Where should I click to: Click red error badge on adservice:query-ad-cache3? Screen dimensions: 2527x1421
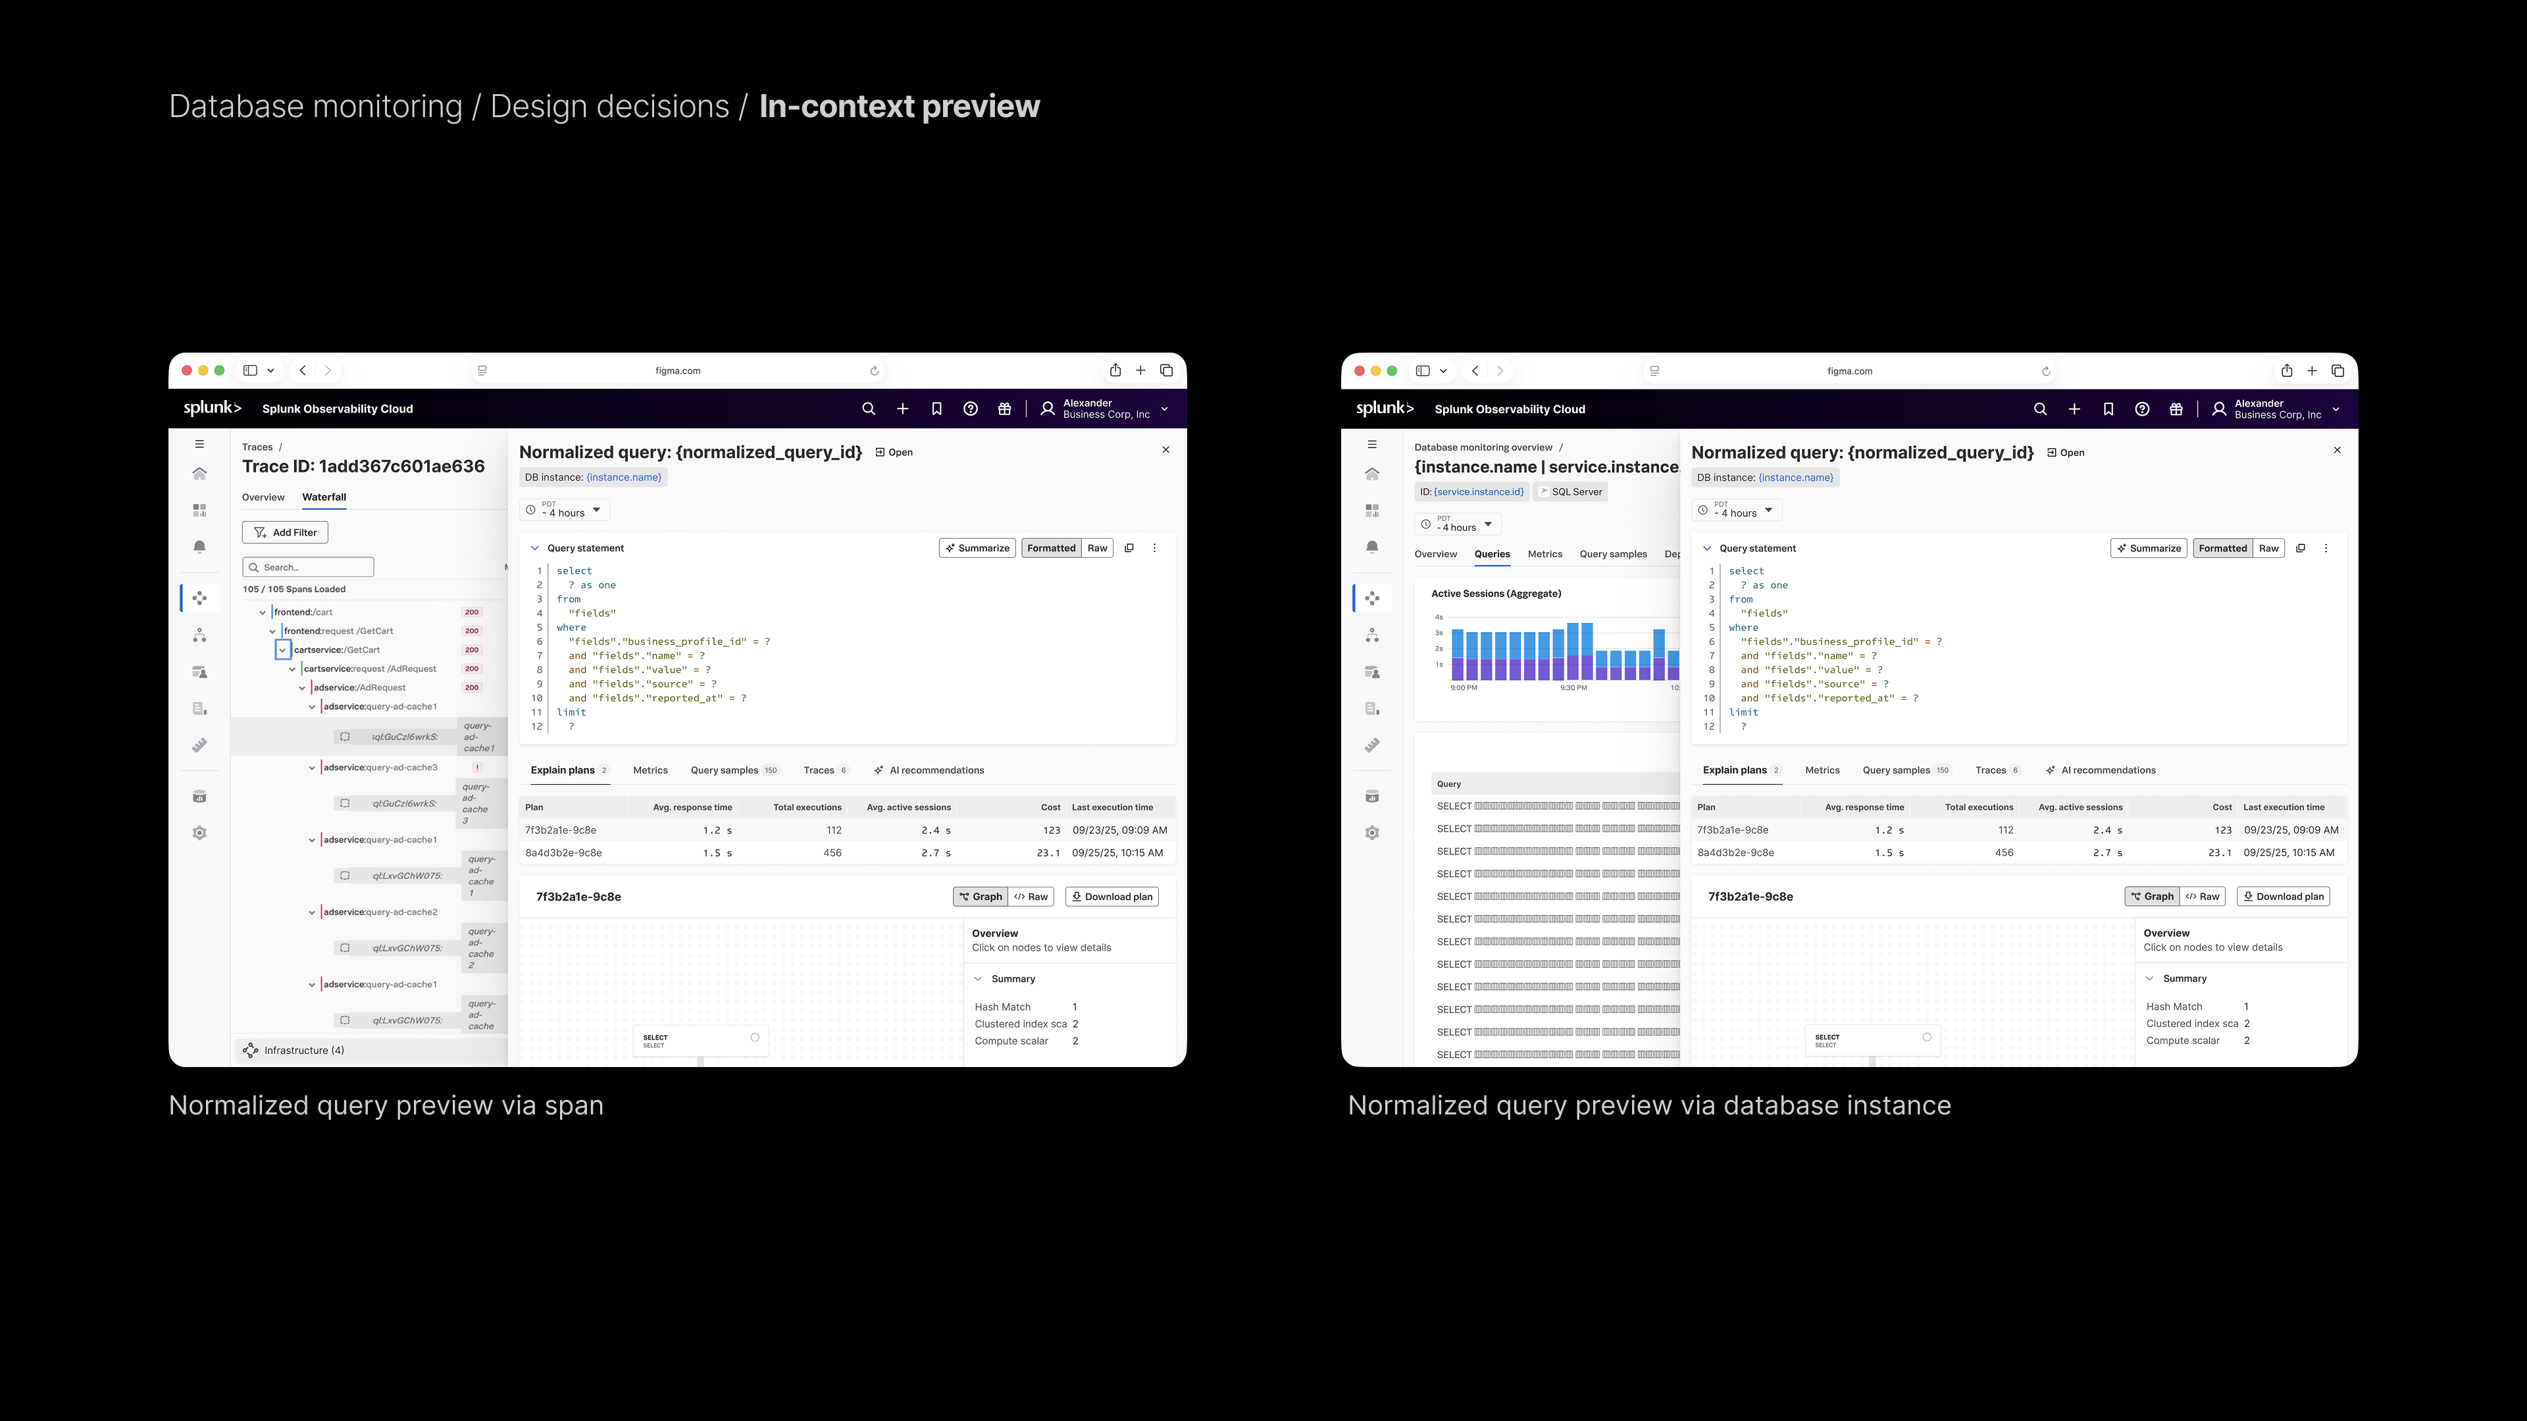(476, 768)
